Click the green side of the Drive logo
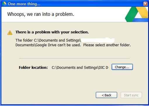The image size is (149, 106). [x=131, y=15]
